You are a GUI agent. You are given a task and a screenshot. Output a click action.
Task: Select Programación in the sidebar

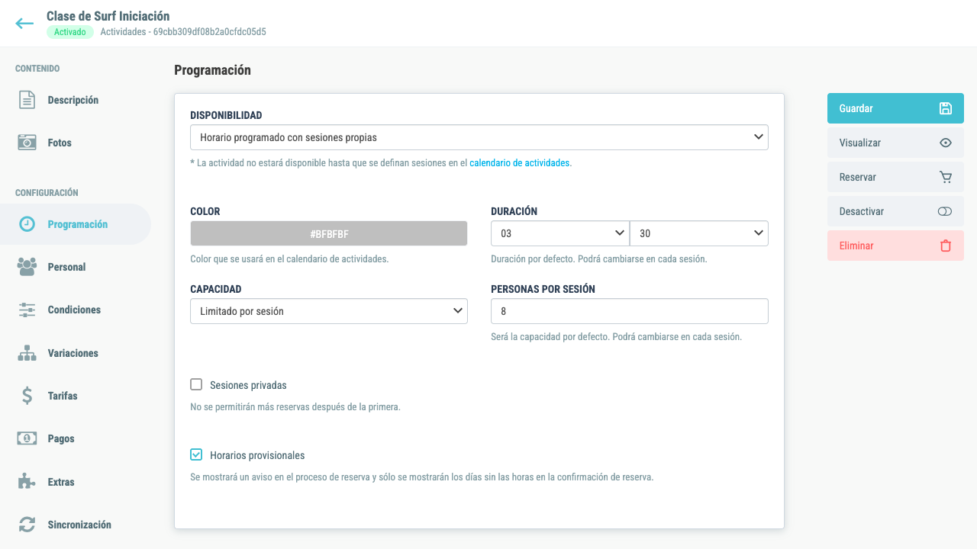[x=76, y=224]
